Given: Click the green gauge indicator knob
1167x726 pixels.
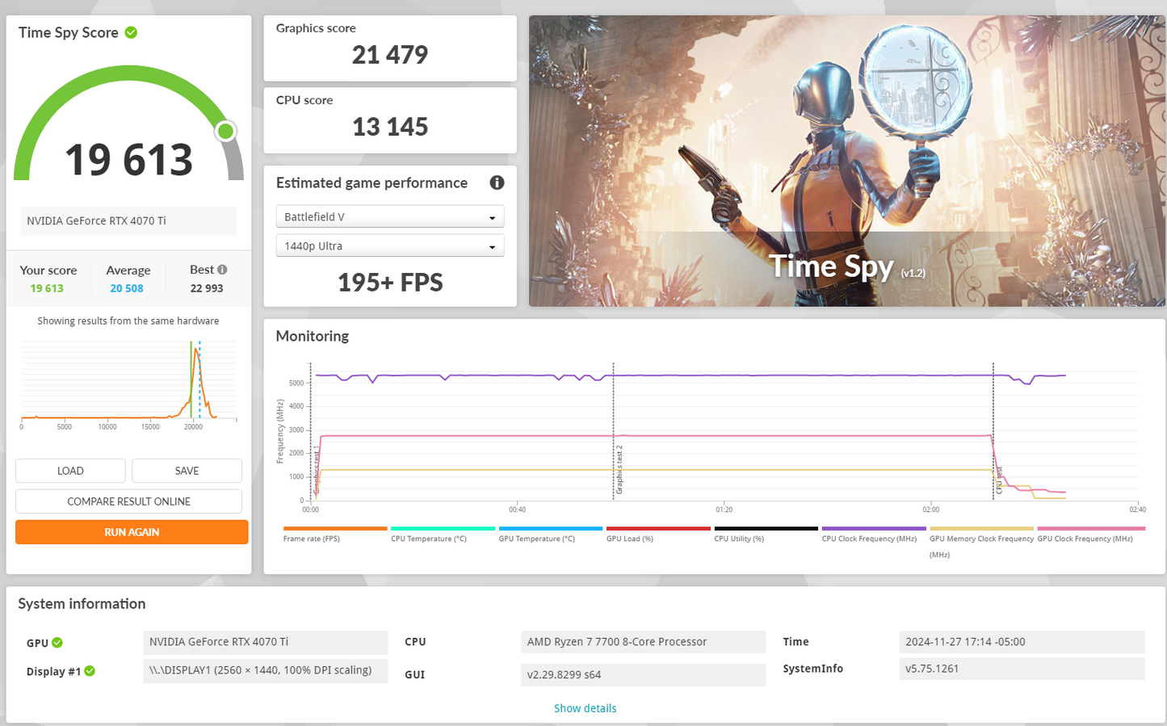Looking at the screenshot, I should [225, 131].
